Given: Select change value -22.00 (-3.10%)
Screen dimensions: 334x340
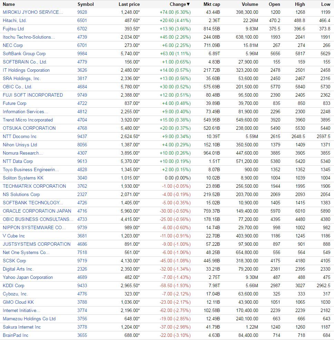Looking at the screenshot, I should click(x=175, y=336).
